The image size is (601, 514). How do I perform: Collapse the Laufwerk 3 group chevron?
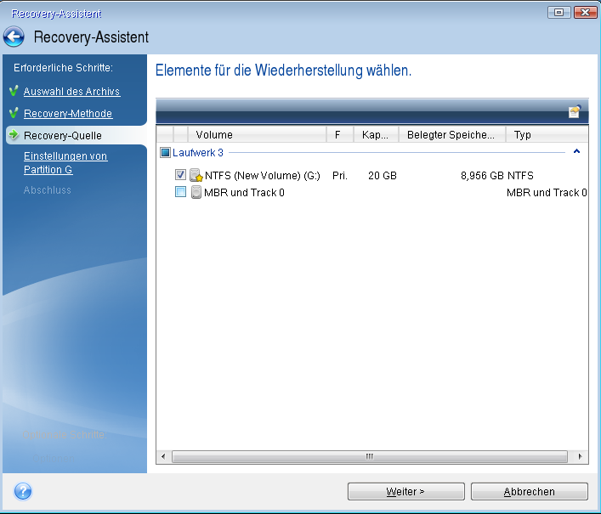pyautogui.click(x=577, y=152)
